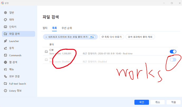The width and height of the screenshot is (182, 107).
Task: Open the 일반 settings gear icon
Action: tap(6, 13)
